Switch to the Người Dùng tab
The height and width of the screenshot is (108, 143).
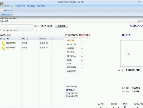click(20, 6)
